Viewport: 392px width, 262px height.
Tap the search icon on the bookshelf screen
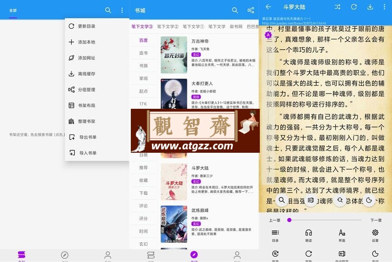pyautogui.click(x=108, y=10)
